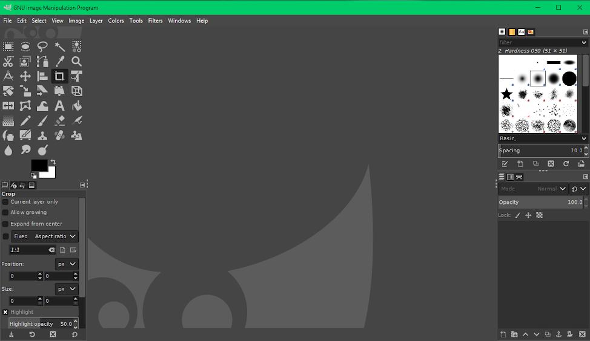Select the Text tool
The height and width of the screenshot is (341, 590).
tap(59, 106)
